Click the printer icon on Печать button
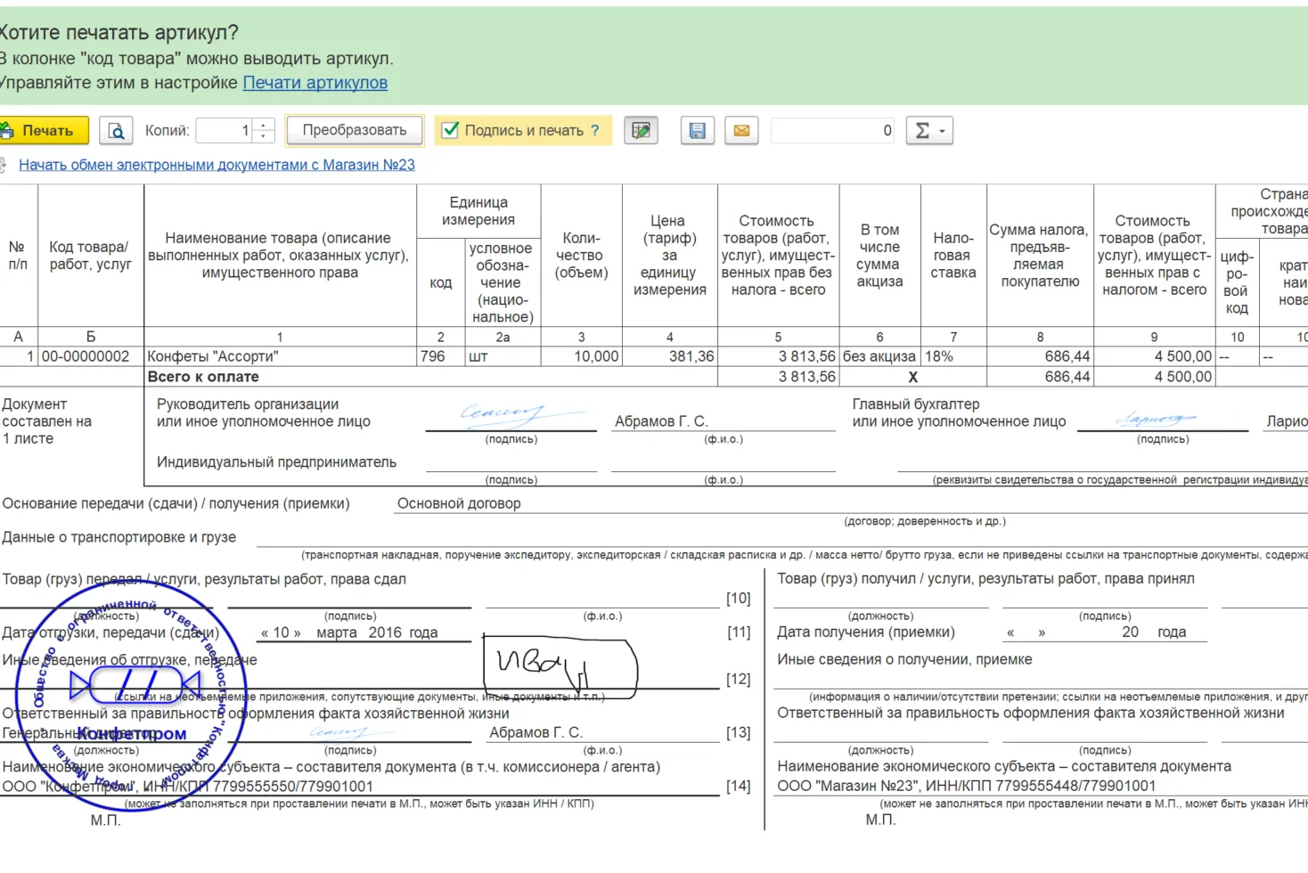 click(x=7, y=131)
